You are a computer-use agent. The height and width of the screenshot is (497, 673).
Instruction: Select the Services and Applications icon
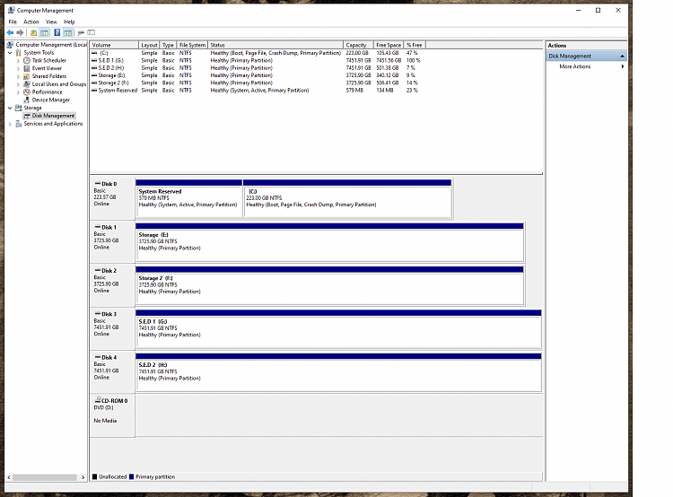[x=19, y=124]
